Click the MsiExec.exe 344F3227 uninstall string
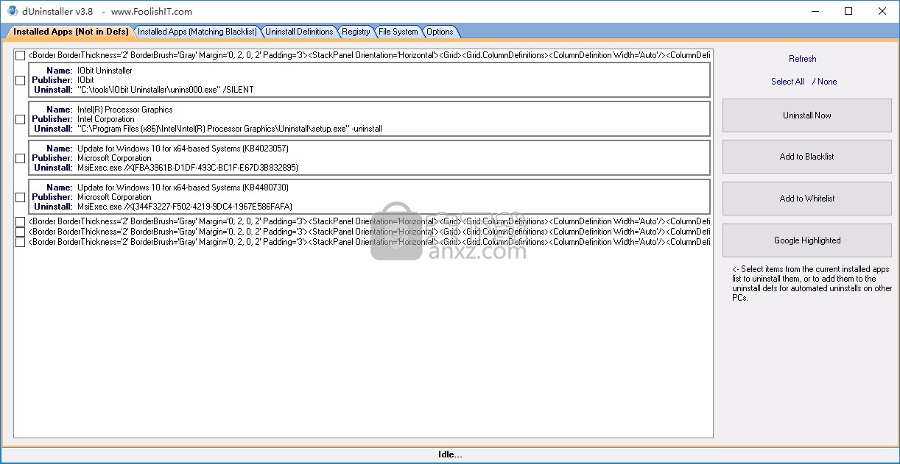The height and width of the screenshot is (464, 900). (185, 207)
